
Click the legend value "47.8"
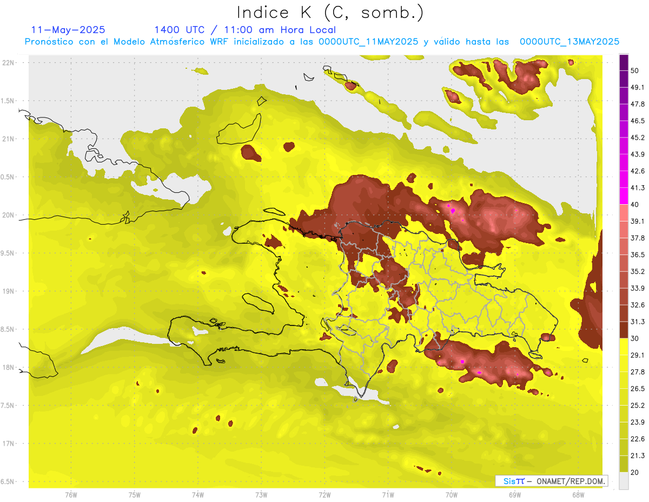638,104
